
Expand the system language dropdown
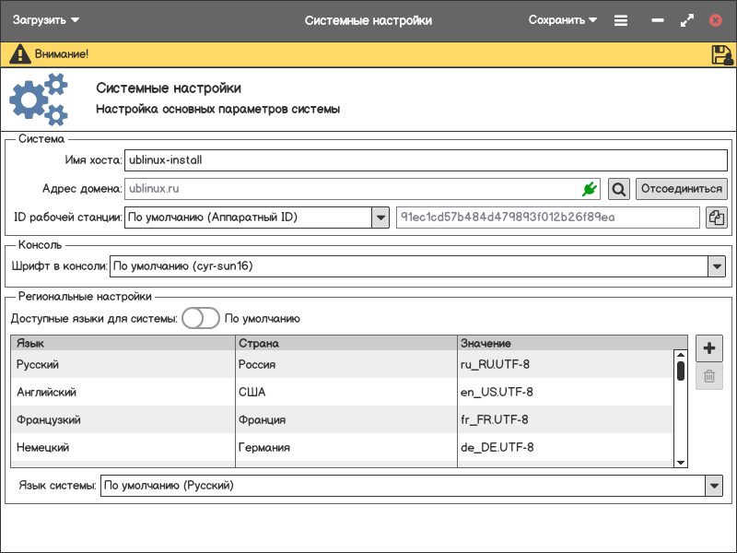click(x=713, y=486)
